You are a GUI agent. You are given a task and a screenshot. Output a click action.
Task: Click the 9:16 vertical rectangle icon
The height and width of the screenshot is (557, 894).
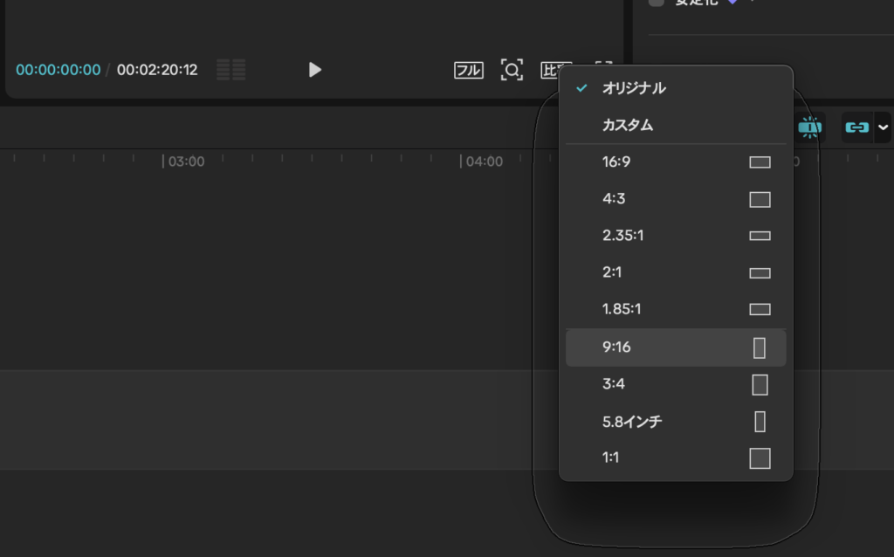(760, 347)
